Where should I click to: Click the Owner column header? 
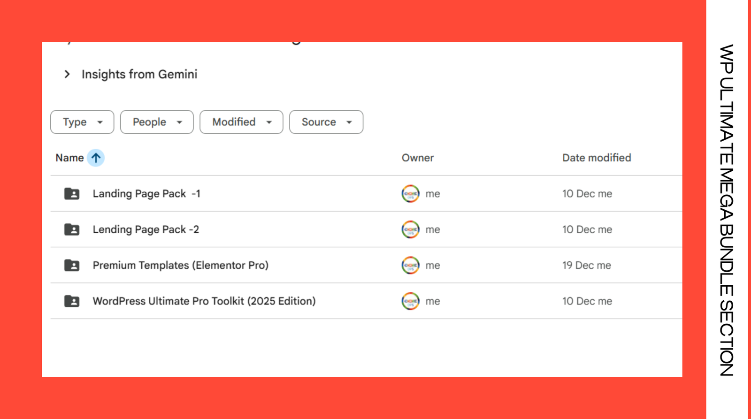pyautogui.click(x=417, y=158)
